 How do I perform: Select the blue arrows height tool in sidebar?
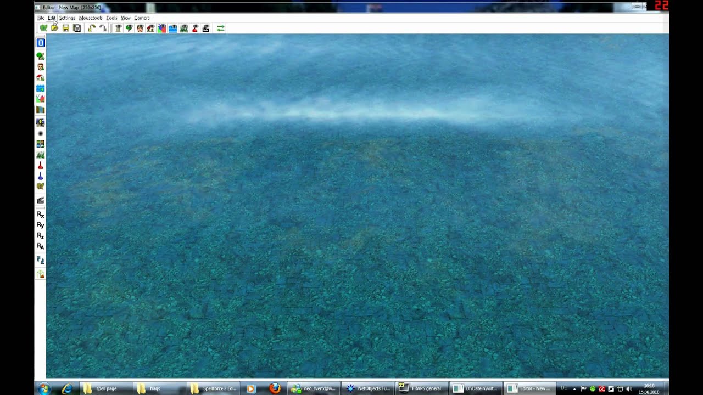click(41, 261)
